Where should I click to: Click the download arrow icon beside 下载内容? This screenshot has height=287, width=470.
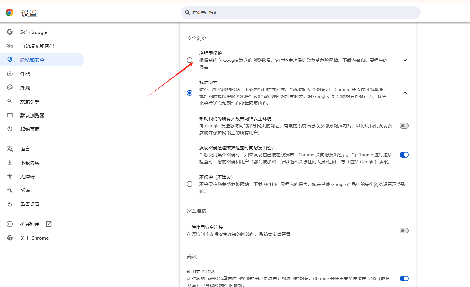10,163
